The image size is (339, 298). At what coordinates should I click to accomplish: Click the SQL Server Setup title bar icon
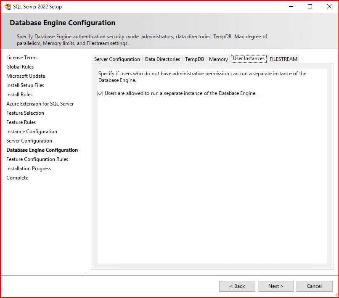tap(8, 7)
